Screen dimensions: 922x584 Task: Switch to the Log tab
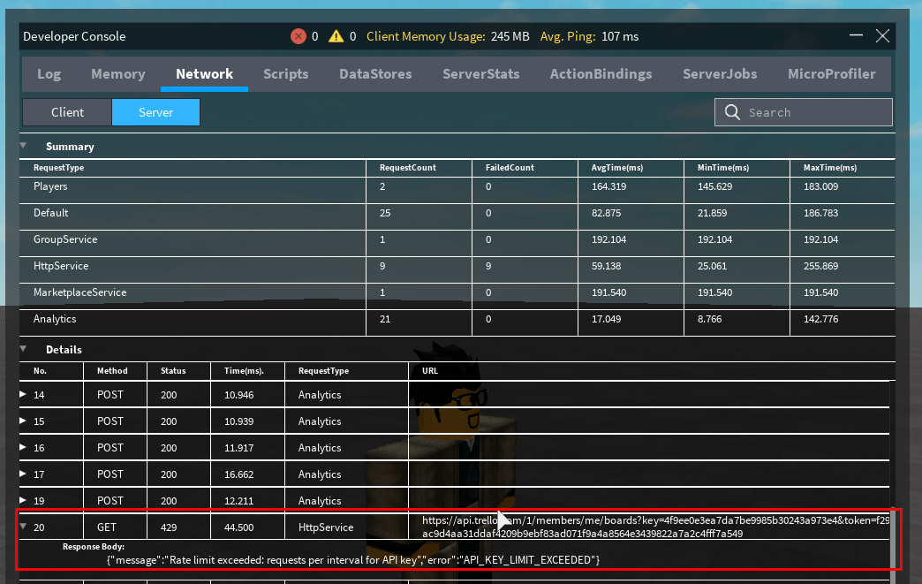click(x=49, y=74)
